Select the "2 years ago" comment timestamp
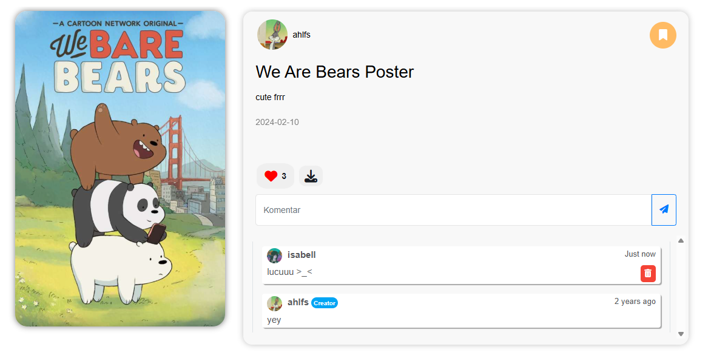The image size is (711, 358). tap(635, 302)
